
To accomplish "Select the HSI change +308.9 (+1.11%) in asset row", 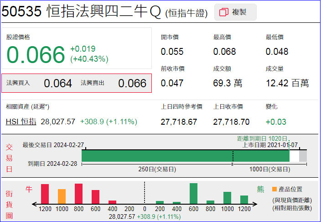I will (x=109, y=122).
